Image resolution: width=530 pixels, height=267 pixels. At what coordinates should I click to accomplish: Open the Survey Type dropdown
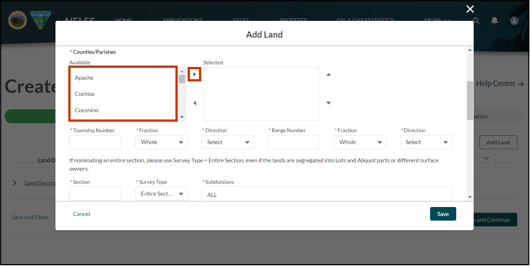point(161,193)
